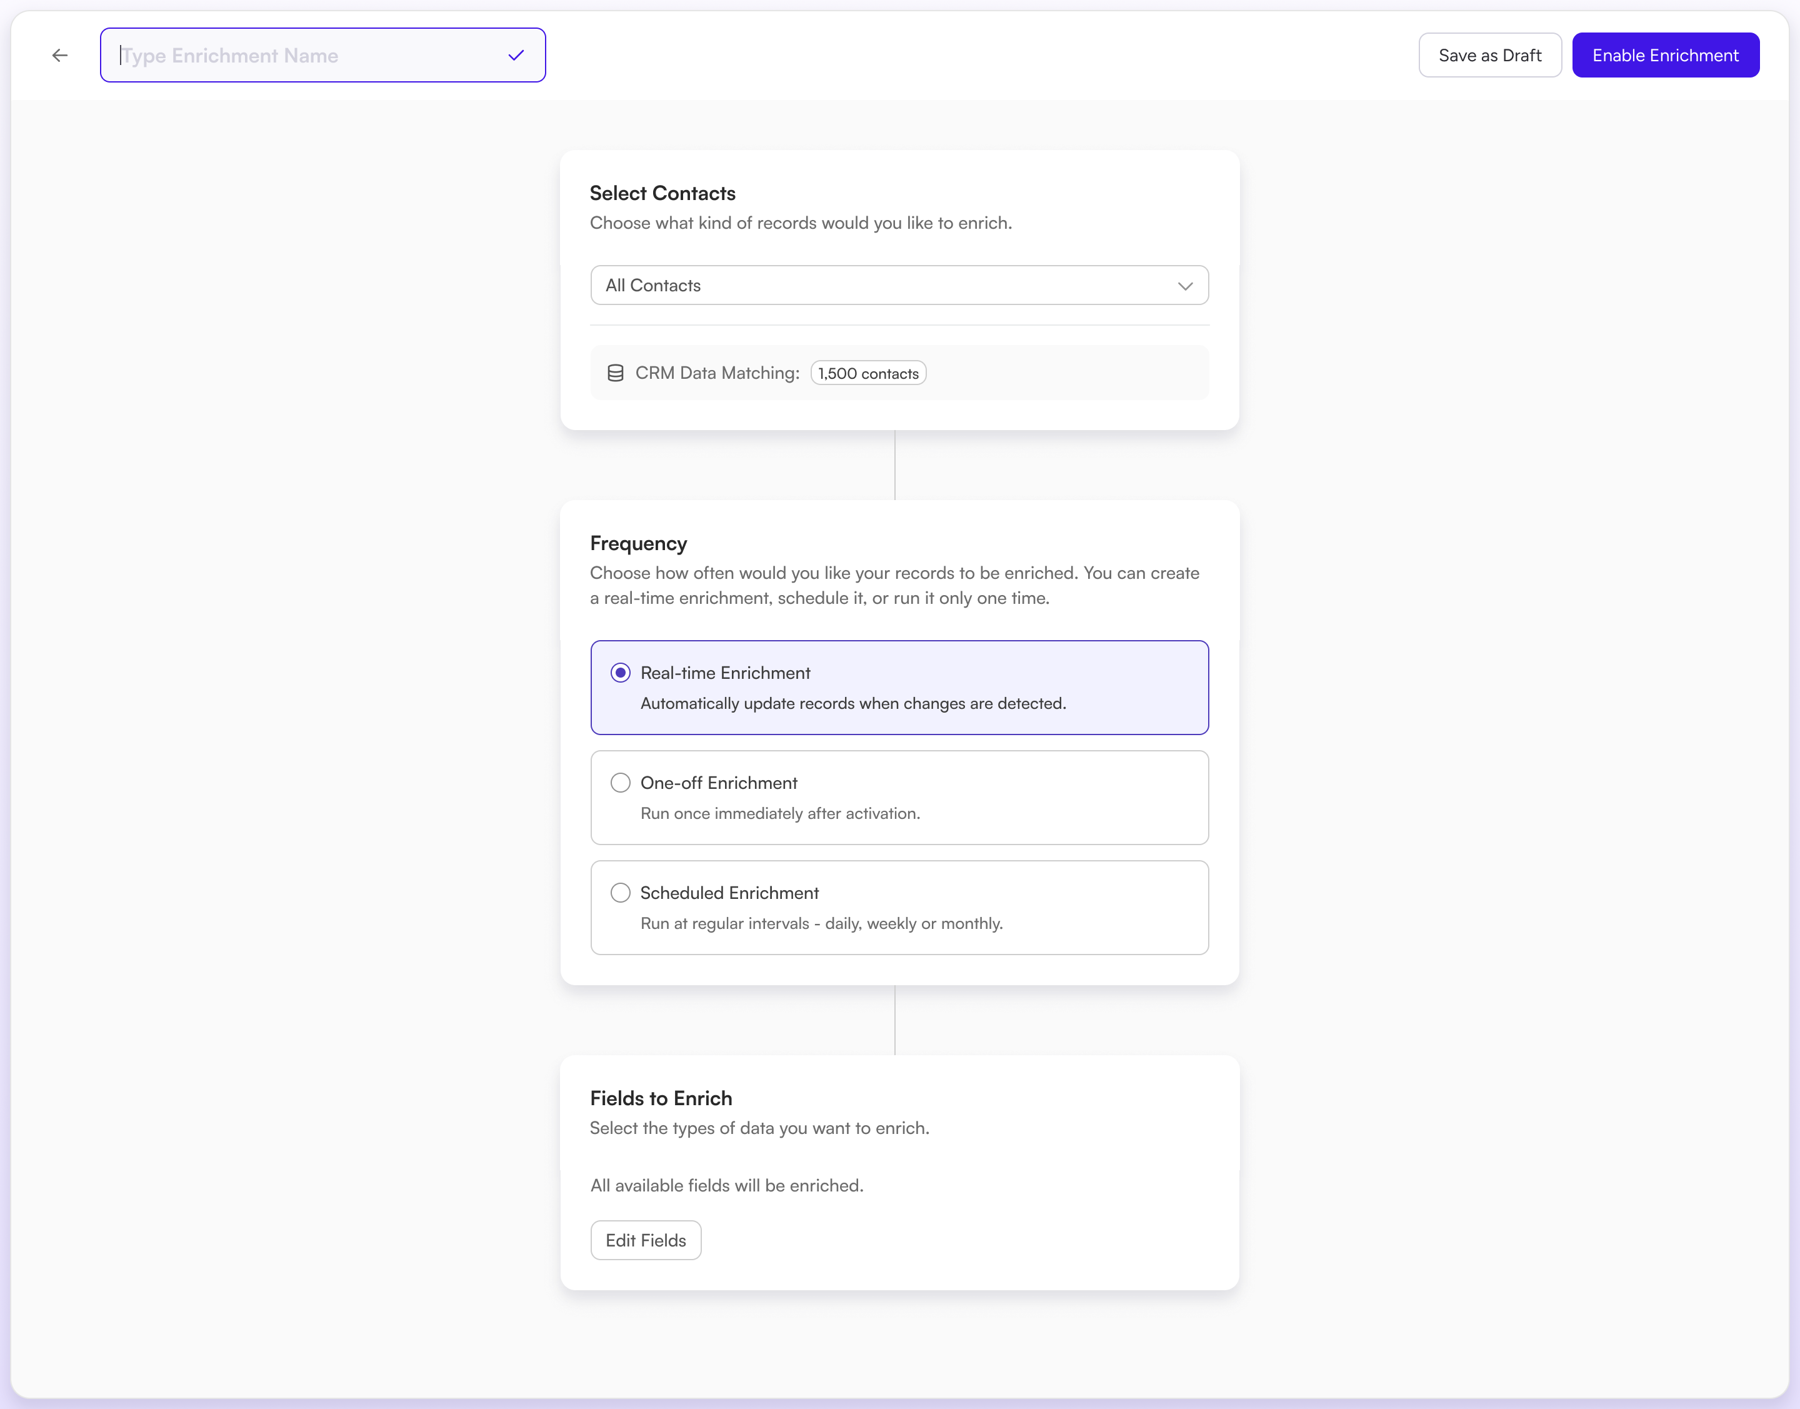The height and width of the screenshot is (1409, 1800).
Task: Select the Real-time Enrichment radio button
Action: 621,673
